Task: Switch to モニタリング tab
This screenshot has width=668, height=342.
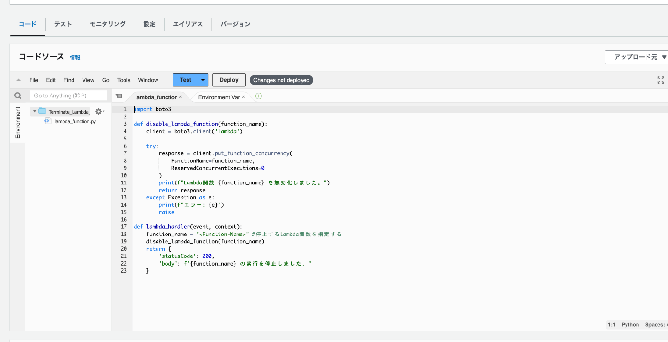Action: [x=108, y=24]
